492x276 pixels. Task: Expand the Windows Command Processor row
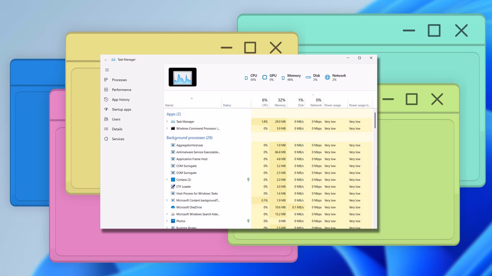(x=167, y=128)
